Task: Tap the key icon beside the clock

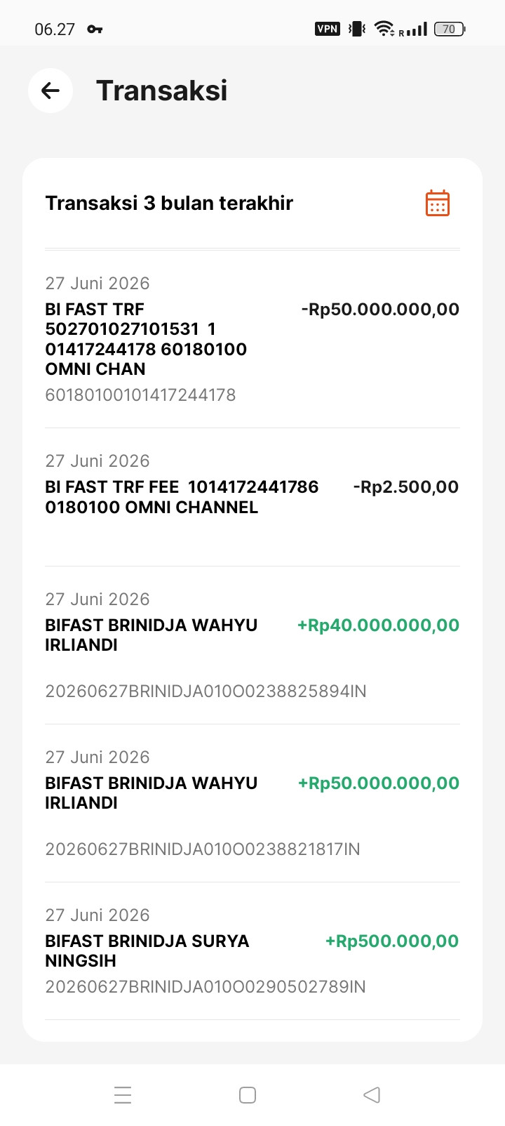Action: [x=95, y=29]
